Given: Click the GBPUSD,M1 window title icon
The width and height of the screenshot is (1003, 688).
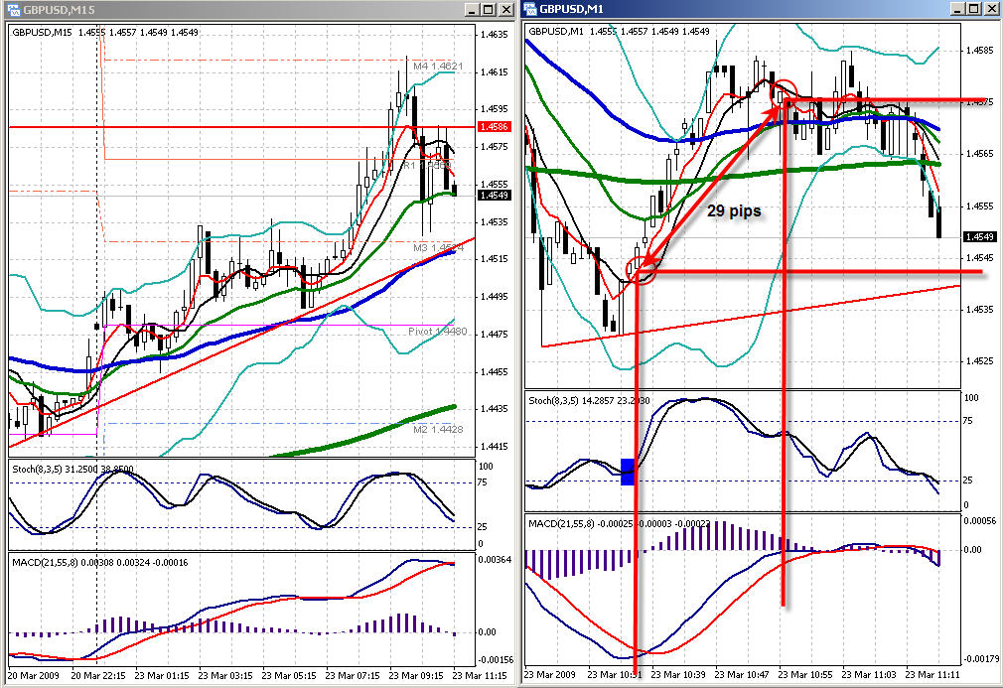Looking at the screenshot, I should [x=530, y=9].
